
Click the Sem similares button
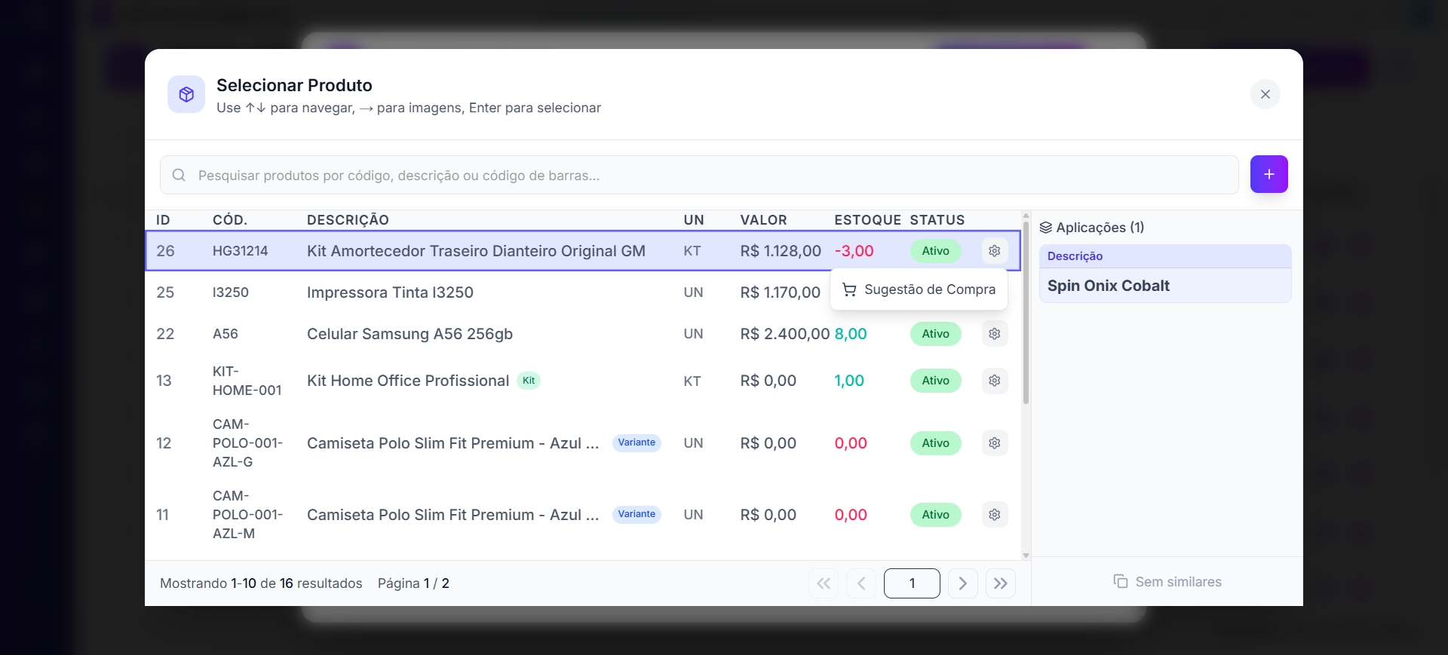tap(1167, 582)
